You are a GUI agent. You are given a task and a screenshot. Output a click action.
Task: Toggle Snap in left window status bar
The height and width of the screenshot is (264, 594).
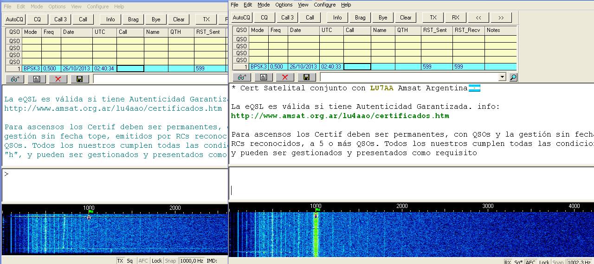170,261
